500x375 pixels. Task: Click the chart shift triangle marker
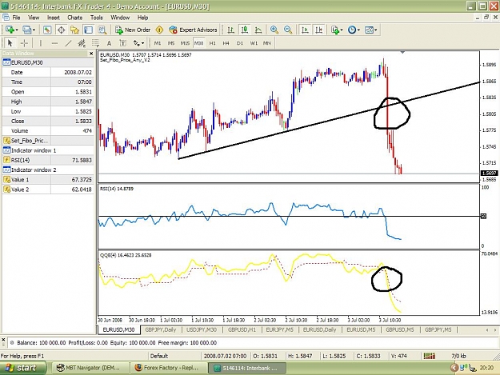[402, 52]
